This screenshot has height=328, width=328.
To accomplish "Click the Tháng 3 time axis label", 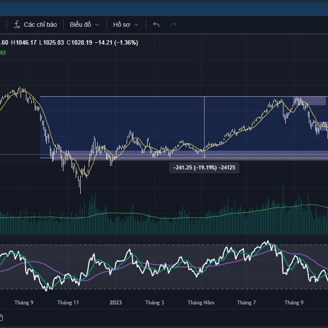I will 155,302.
